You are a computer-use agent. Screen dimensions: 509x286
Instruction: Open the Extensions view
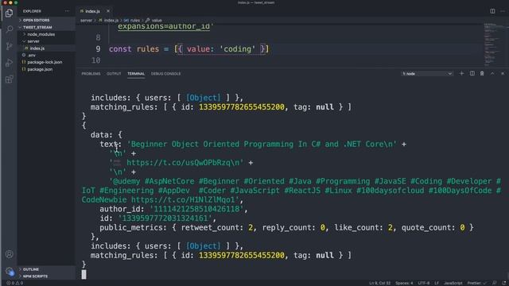9,79
